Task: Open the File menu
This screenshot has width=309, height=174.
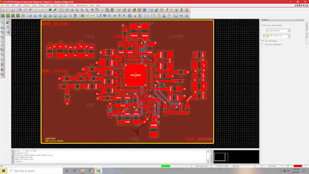Action: (x=2, y=5)
